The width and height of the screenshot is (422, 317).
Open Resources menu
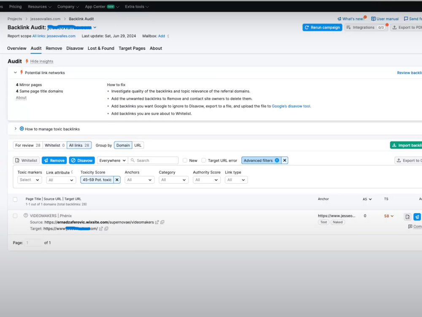tap(40, 6)
